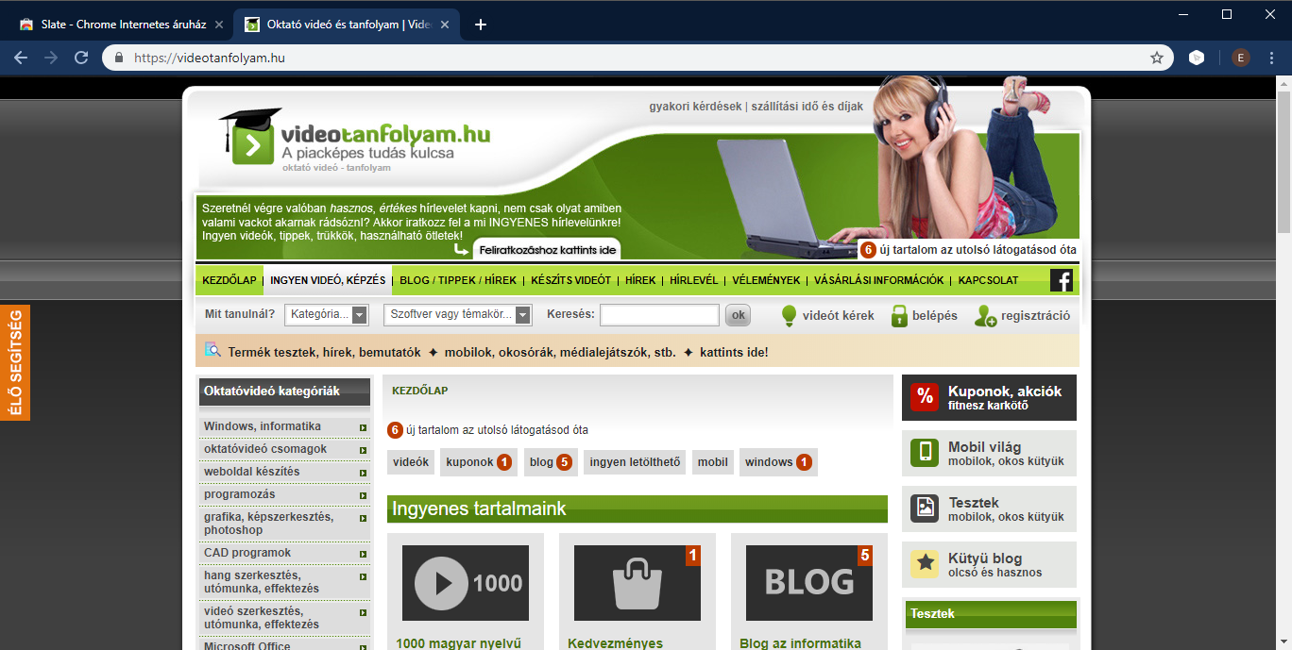Click the arrow icon on the 'weboldal készítés' row
The image size is (1292, 650).
pyautogui.click(x=363, y=473)
